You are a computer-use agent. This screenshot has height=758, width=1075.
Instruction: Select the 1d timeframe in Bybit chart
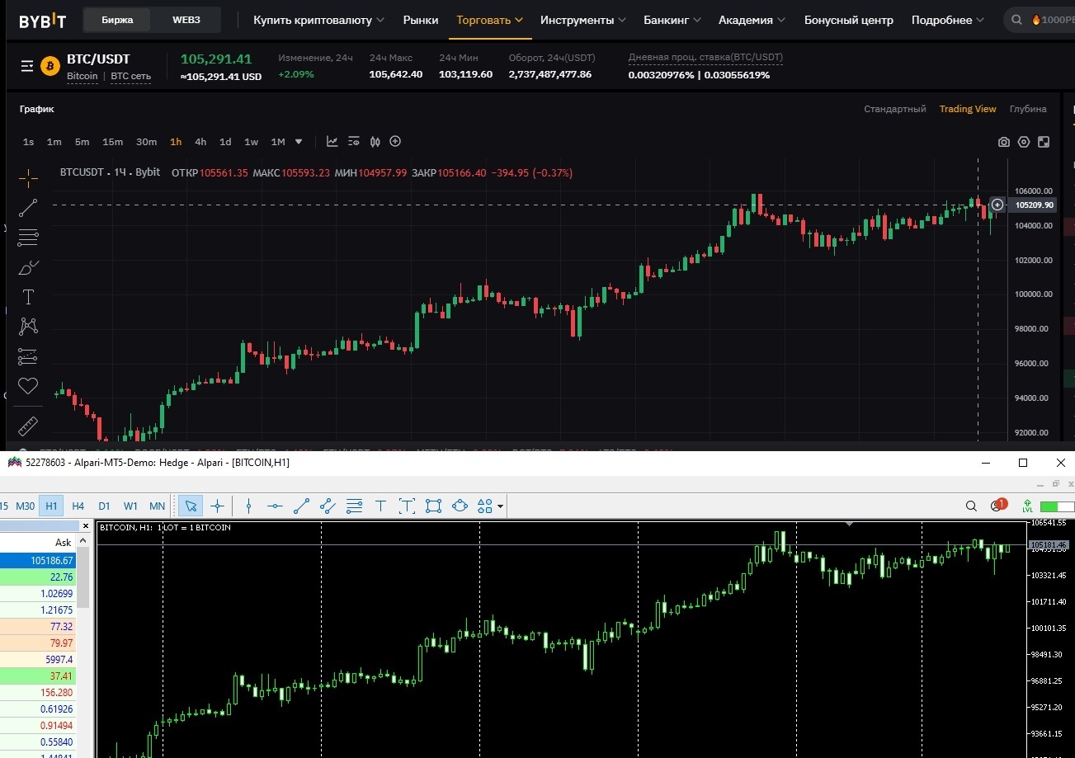pos(225,142)
